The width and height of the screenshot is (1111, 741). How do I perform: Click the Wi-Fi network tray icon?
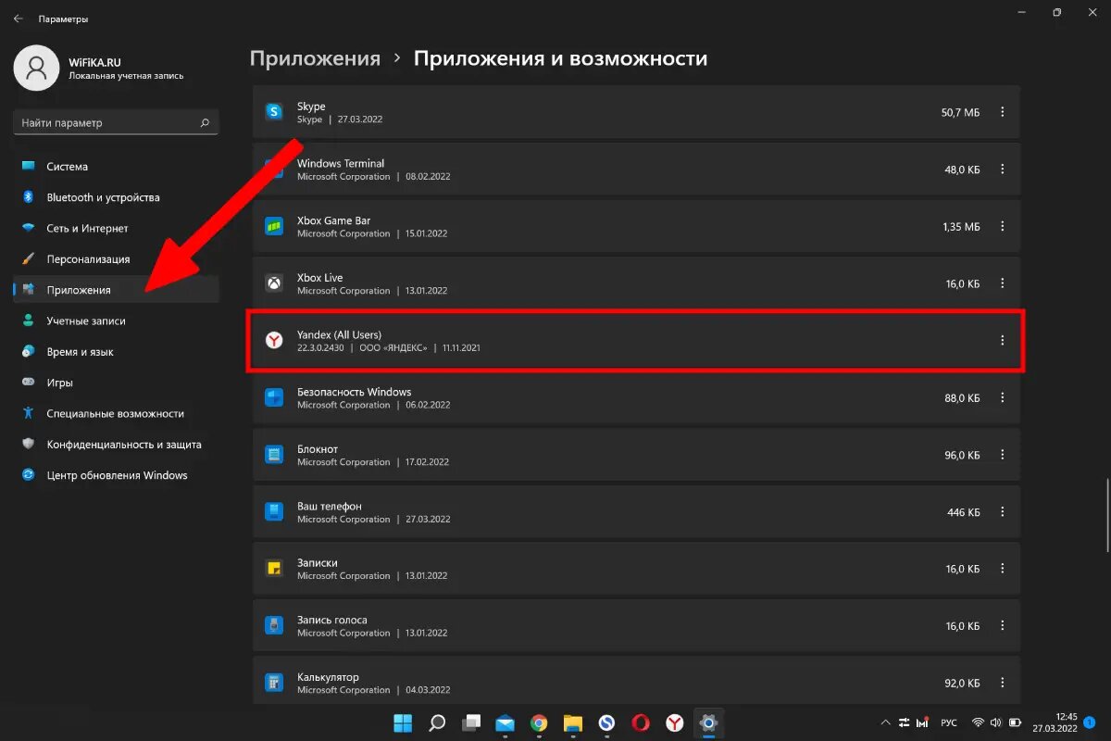[x=978, y=722]
